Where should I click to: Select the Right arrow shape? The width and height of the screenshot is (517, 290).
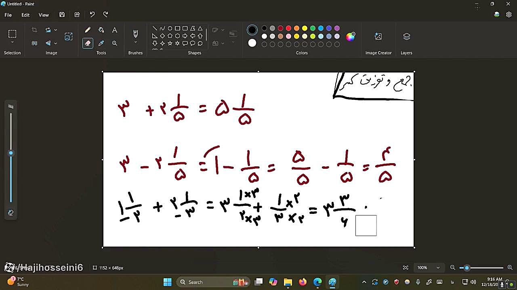pyautogui.click(x=185, y=36)
